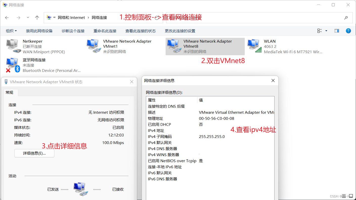Go back using the left arrow
The width and height of the screenshot is (356, 200).
pyautogui.click(x=7, y=18)
